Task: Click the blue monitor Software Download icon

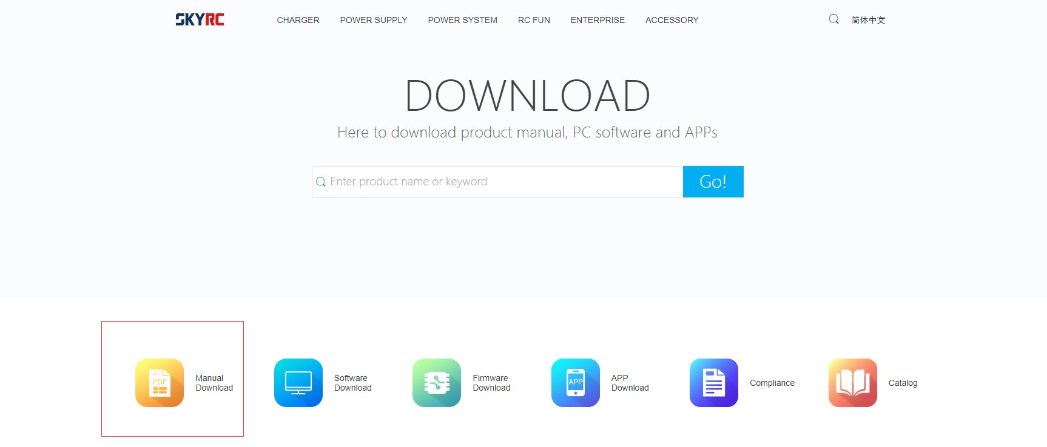Action: [x=298, y=383]
